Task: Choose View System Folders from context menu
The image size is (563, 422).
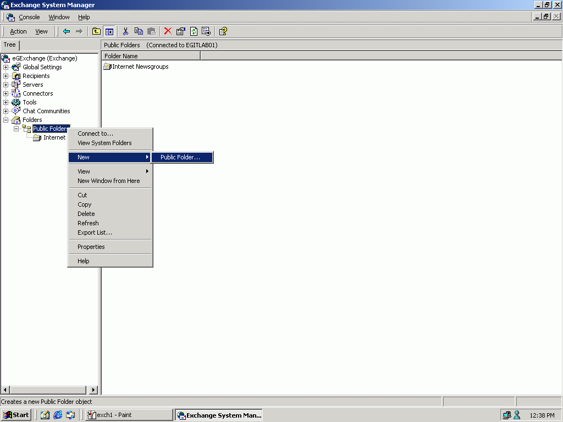Action: tap(110, 143)
